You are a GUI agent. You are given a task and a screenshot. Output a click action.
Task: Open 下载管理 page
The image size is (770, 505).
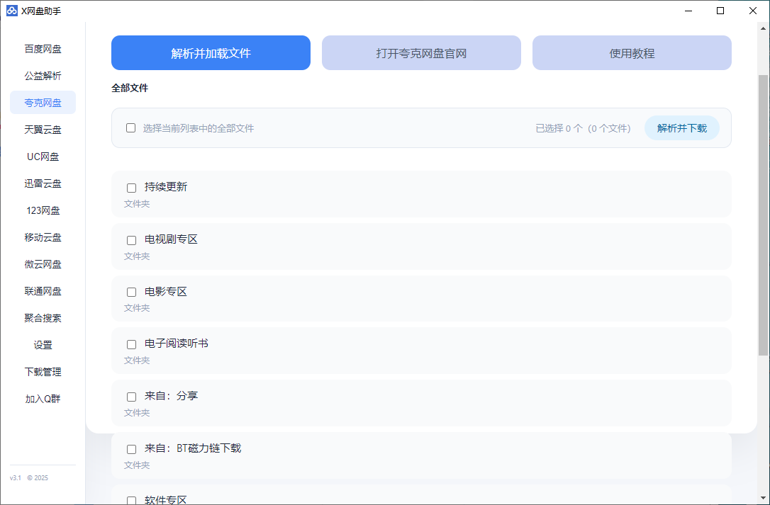43,372
